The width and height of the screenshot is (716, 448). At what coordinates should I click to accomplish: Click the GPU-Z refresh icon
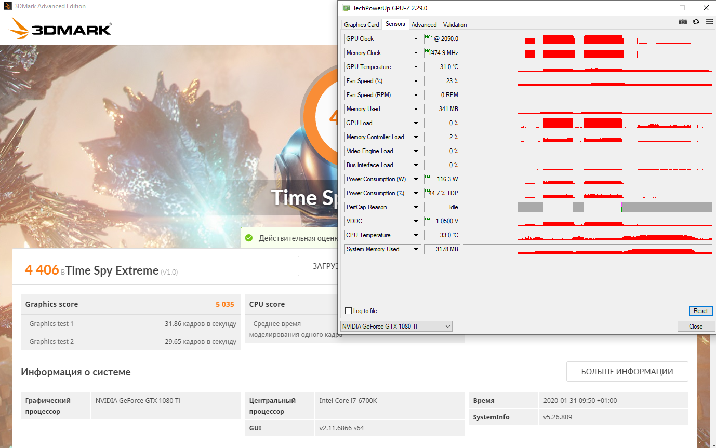pos(696,22)
